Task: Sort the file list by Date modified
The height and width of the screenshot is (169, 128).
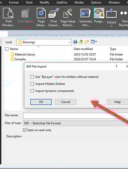Action: 83,49
